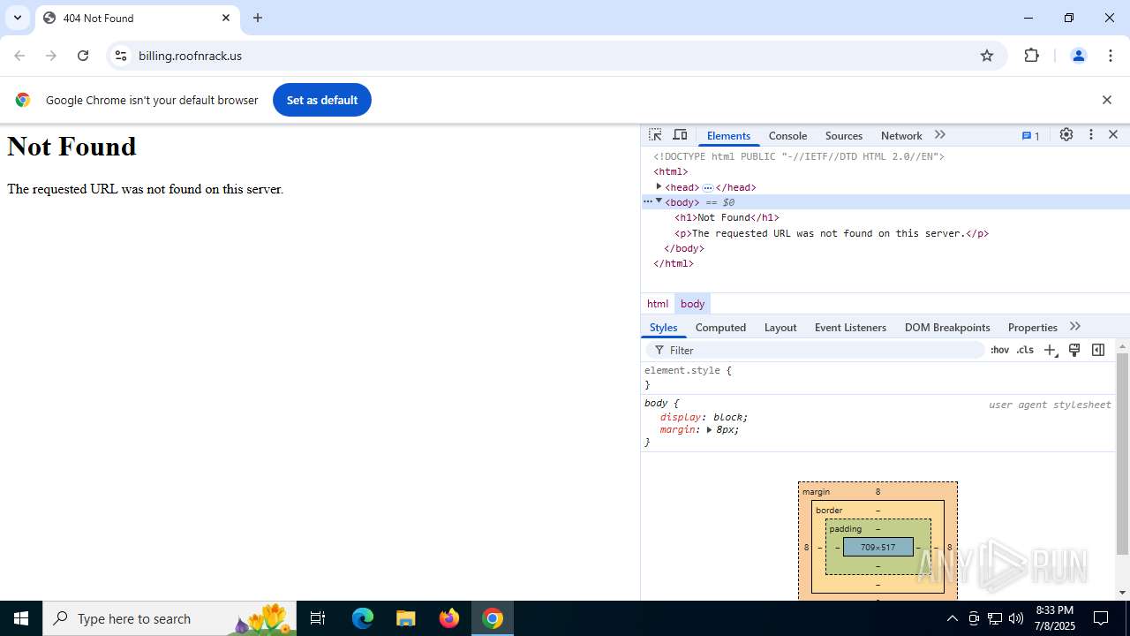This screenshot has height=636, width=1130.
Task: Open Chrome extensions puzzle icon
Action: click(1031, 56)
